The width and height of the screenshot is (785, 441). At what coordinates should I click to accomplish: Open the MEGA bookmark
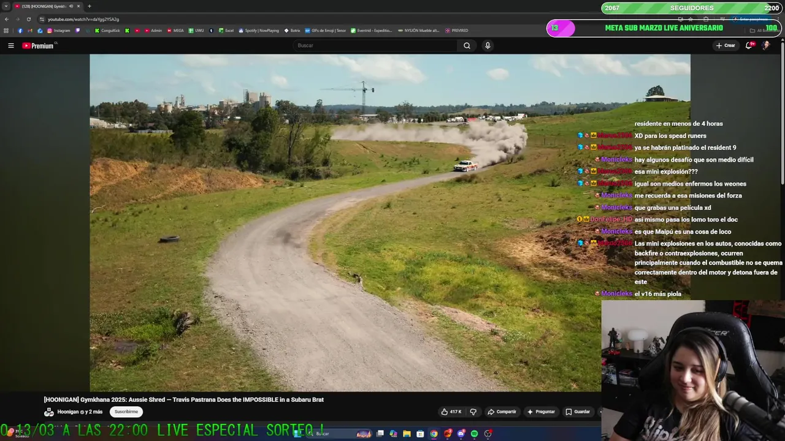pyautogui.click(x=175, y=31)
